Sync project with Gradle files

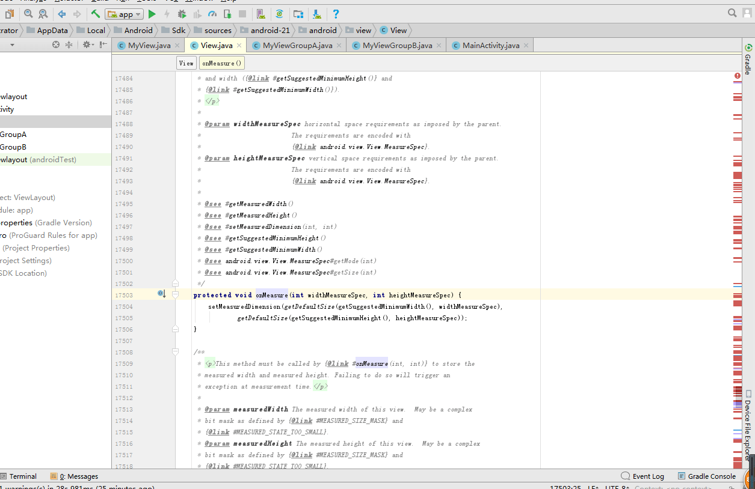pos(279,13)
